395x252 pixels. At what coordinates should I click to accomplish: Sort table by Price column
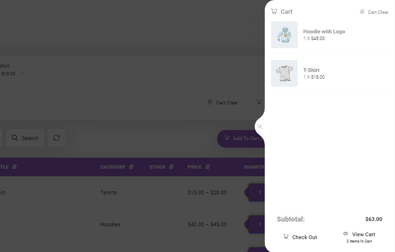tap(198, 167)
